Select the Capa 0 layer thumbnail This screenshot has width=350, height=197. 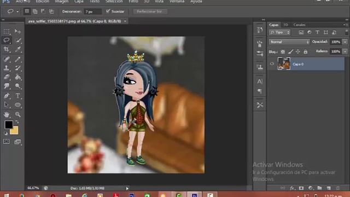point(284,63)
